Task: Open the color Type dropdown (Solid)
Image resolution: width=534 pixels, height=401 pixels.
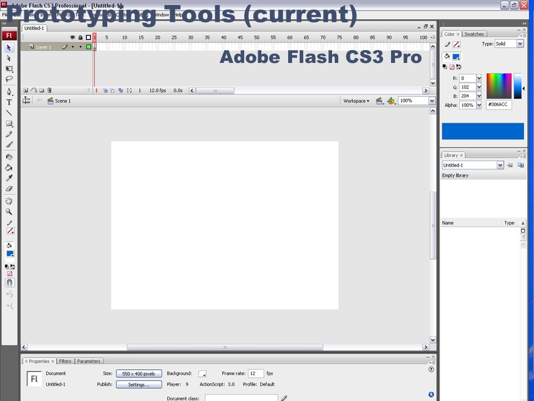Action: (x=520, y=43)
